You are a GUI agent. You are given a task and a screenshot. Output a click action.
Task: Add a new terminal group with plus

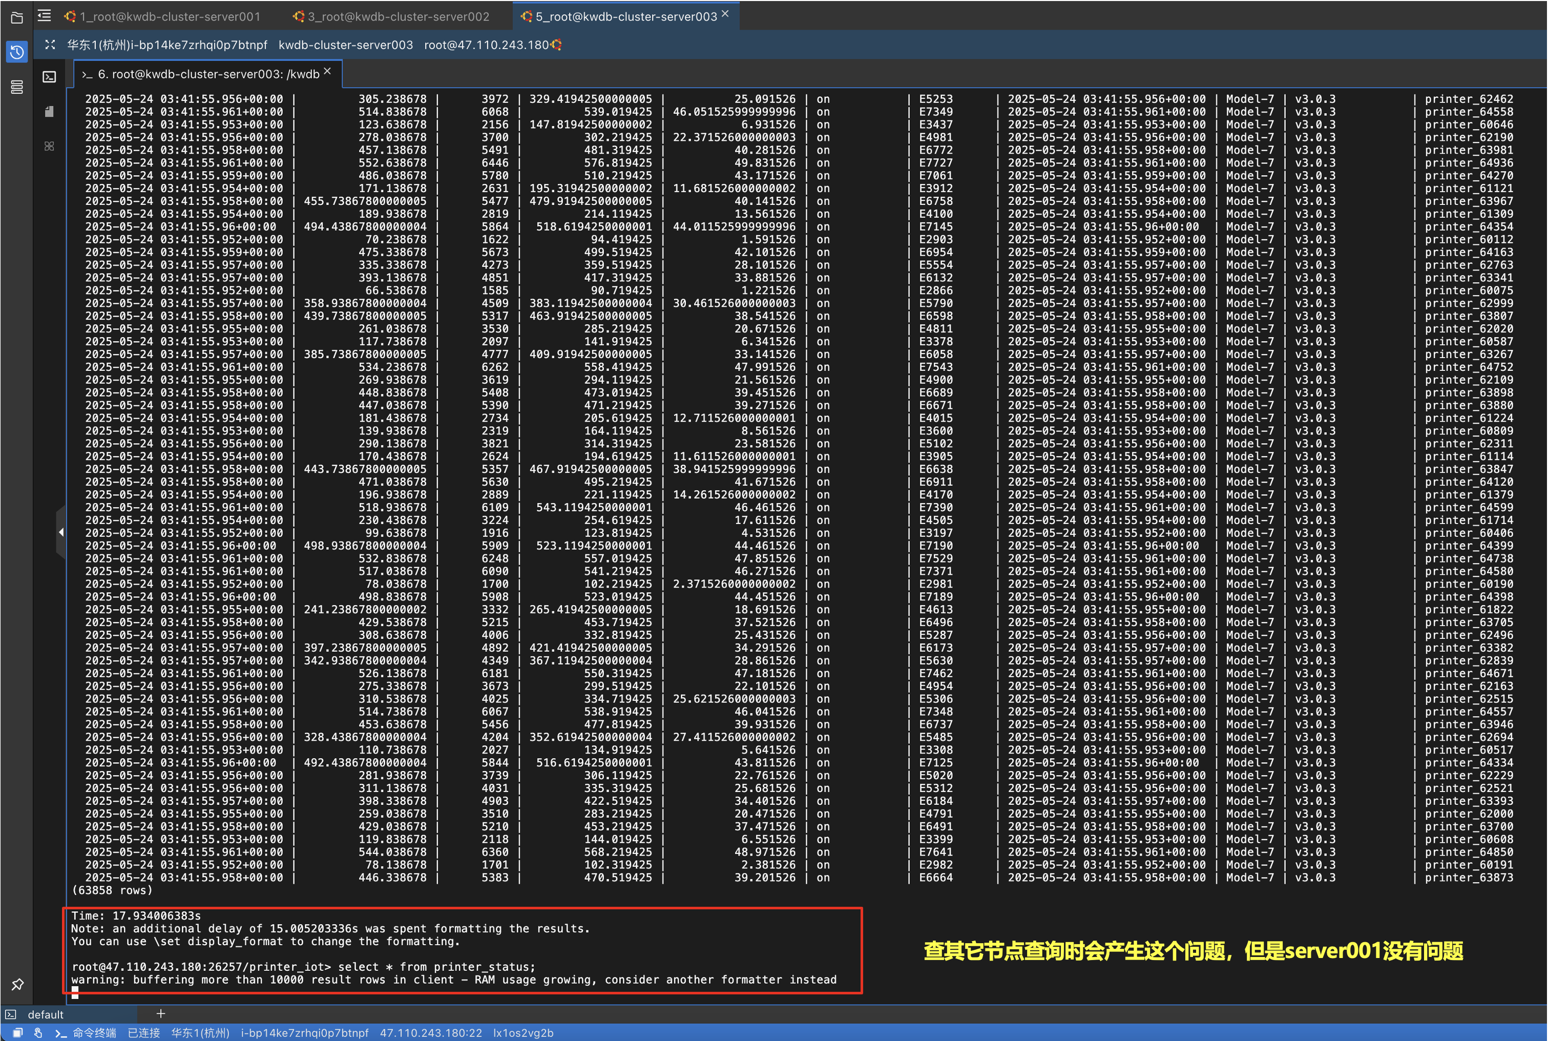160,1013
